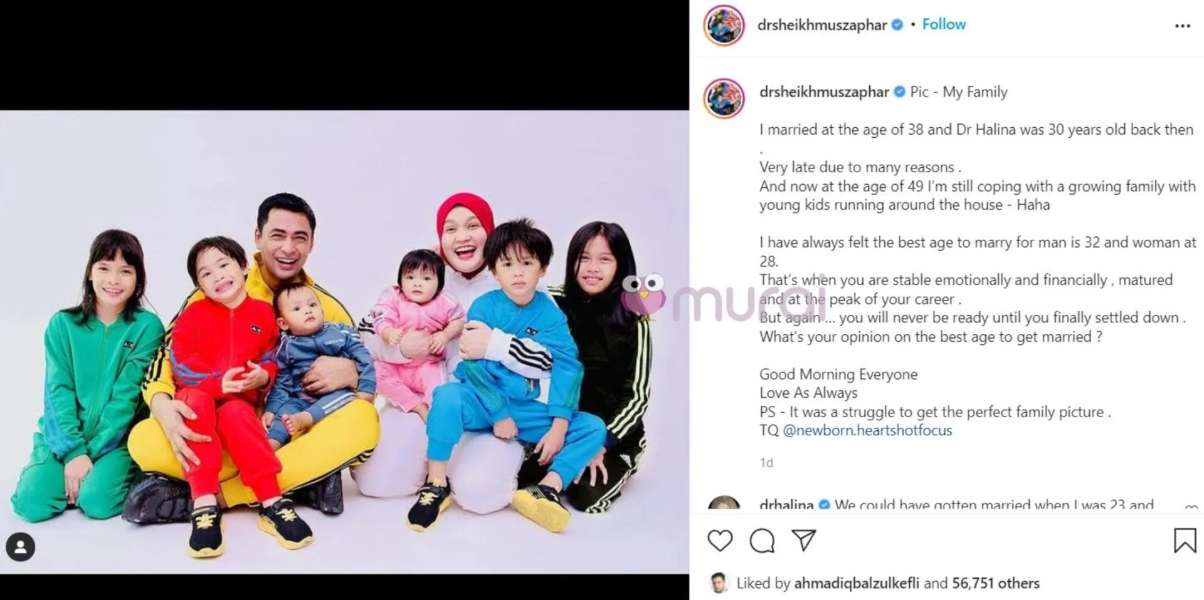The height and width of the screenshot is (600, 1204).
Task: Click the caption profile avatar
Action: pyautogui.click(x=724, y=98)
